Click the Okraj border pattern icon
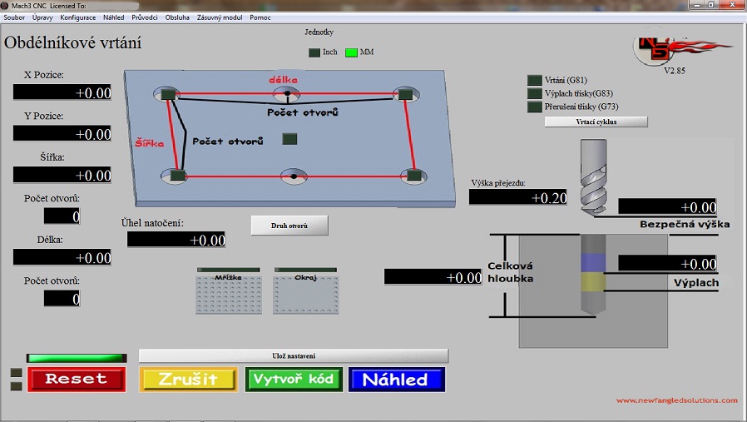 [304, 292]
